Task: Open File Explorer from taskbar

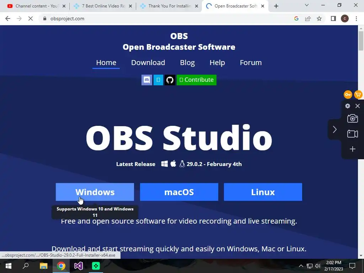Action: click(43, 266)
